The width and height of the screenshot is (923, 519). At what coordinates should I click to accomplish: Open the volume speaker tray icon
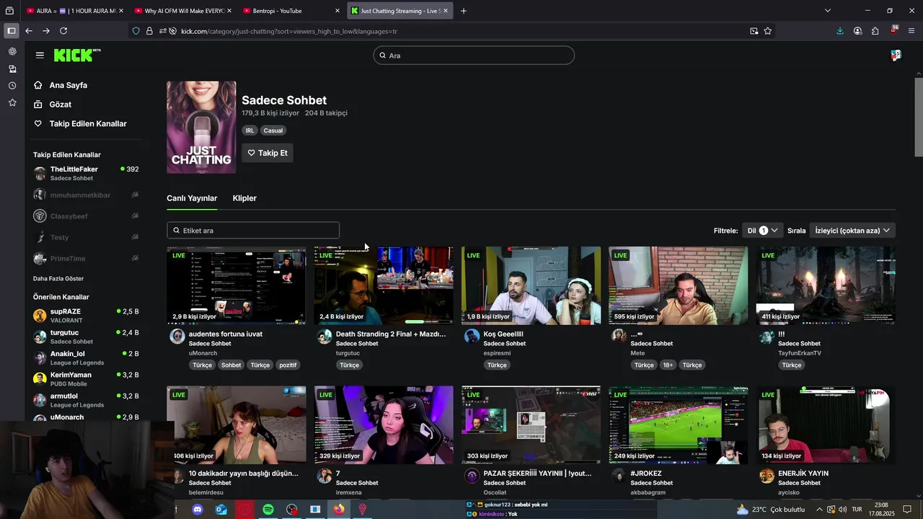click(x=842, y=510)
